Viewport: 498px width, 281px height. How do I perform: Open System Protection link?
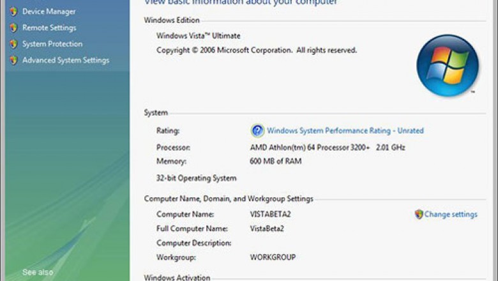coord(52,44)
